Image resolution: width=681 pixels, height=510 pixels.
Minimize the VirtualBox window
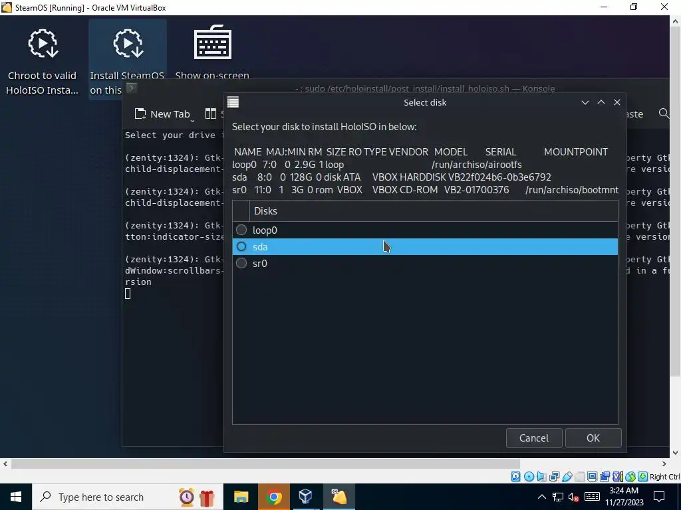pos(604,7)
